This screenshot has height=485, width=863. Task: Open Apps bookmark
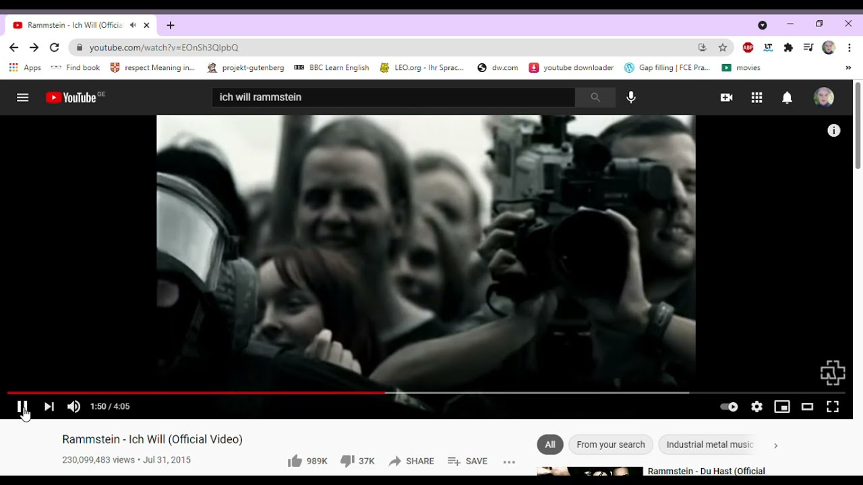25,67
